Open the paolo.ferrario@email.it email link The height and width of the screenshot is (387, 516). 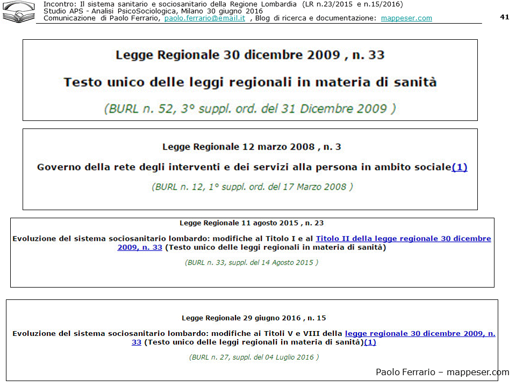(x=205, y=18)
